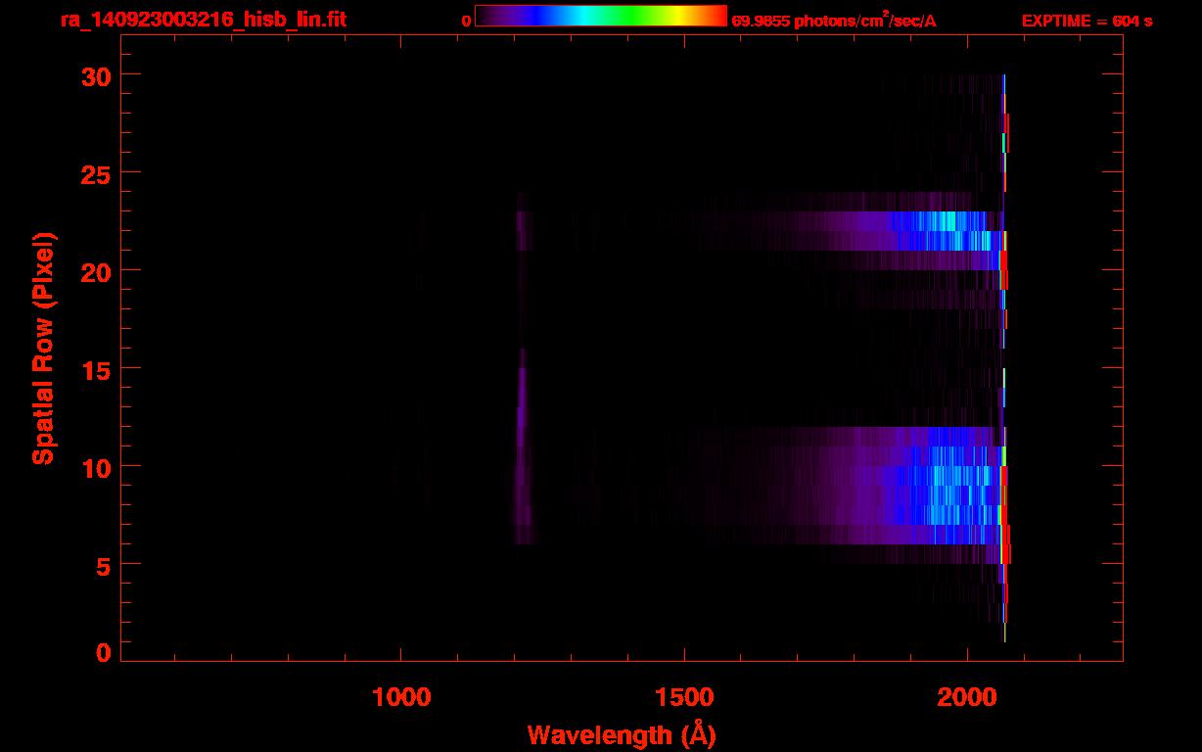This screenshot has width=1202, height=752.
Task: Click the y-axis tick label 20
Action: tap(96, 271)
